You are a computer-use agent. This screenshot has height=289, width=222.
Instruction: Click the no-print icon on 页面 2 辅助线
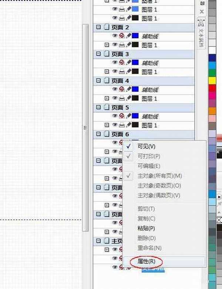tap(122, 36)
